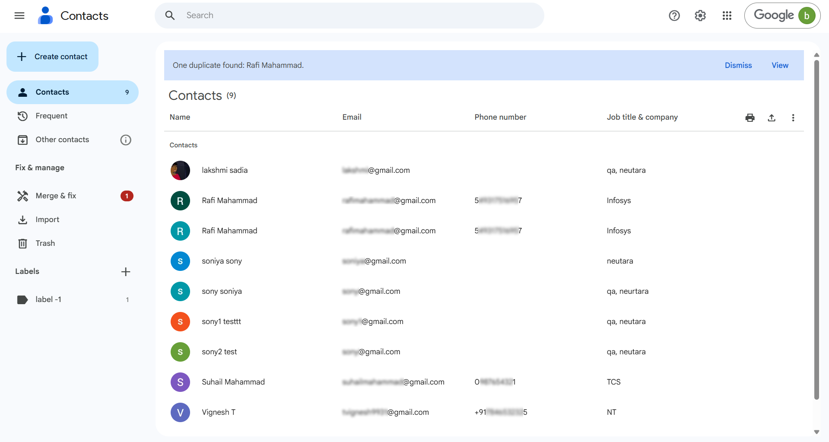
Task: Click Job title & company header
Action: (x=642, y=117)
